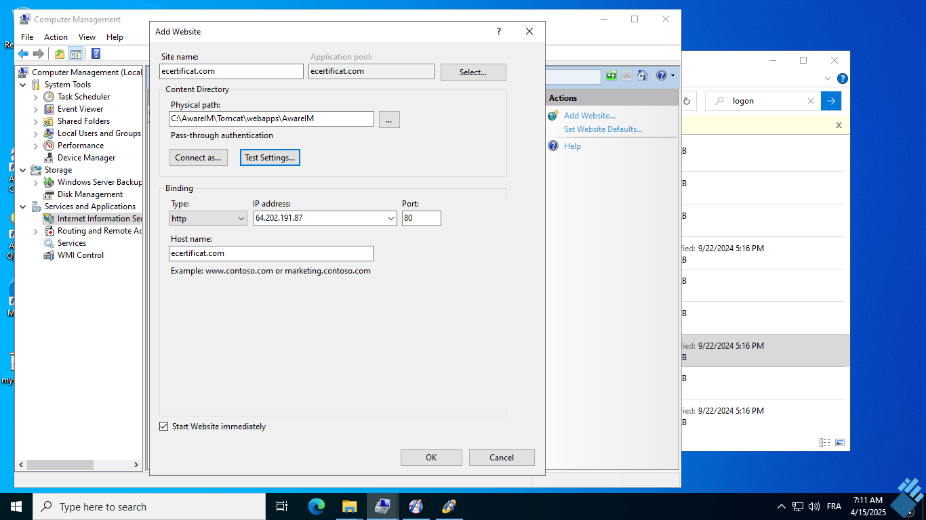
Task: Click the WMI Control icon
Action: coord(49,255)
